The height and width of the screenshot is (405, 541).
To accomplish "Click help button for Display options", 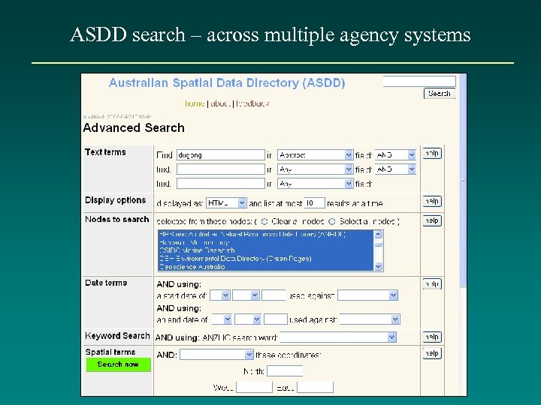I will [x=432, y=201].
